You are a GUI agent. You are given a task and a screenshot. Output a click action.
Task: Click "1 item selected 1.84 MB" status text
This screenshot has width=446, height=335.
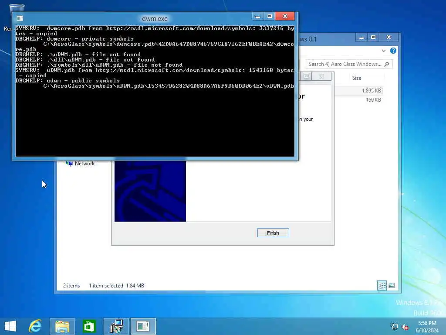tap(116, 285)
